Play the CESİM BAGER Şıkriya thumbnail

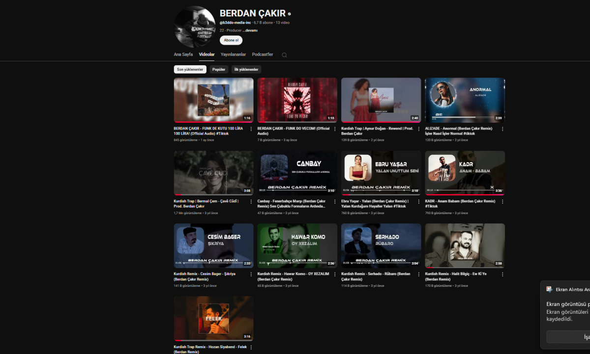(214, 245)
